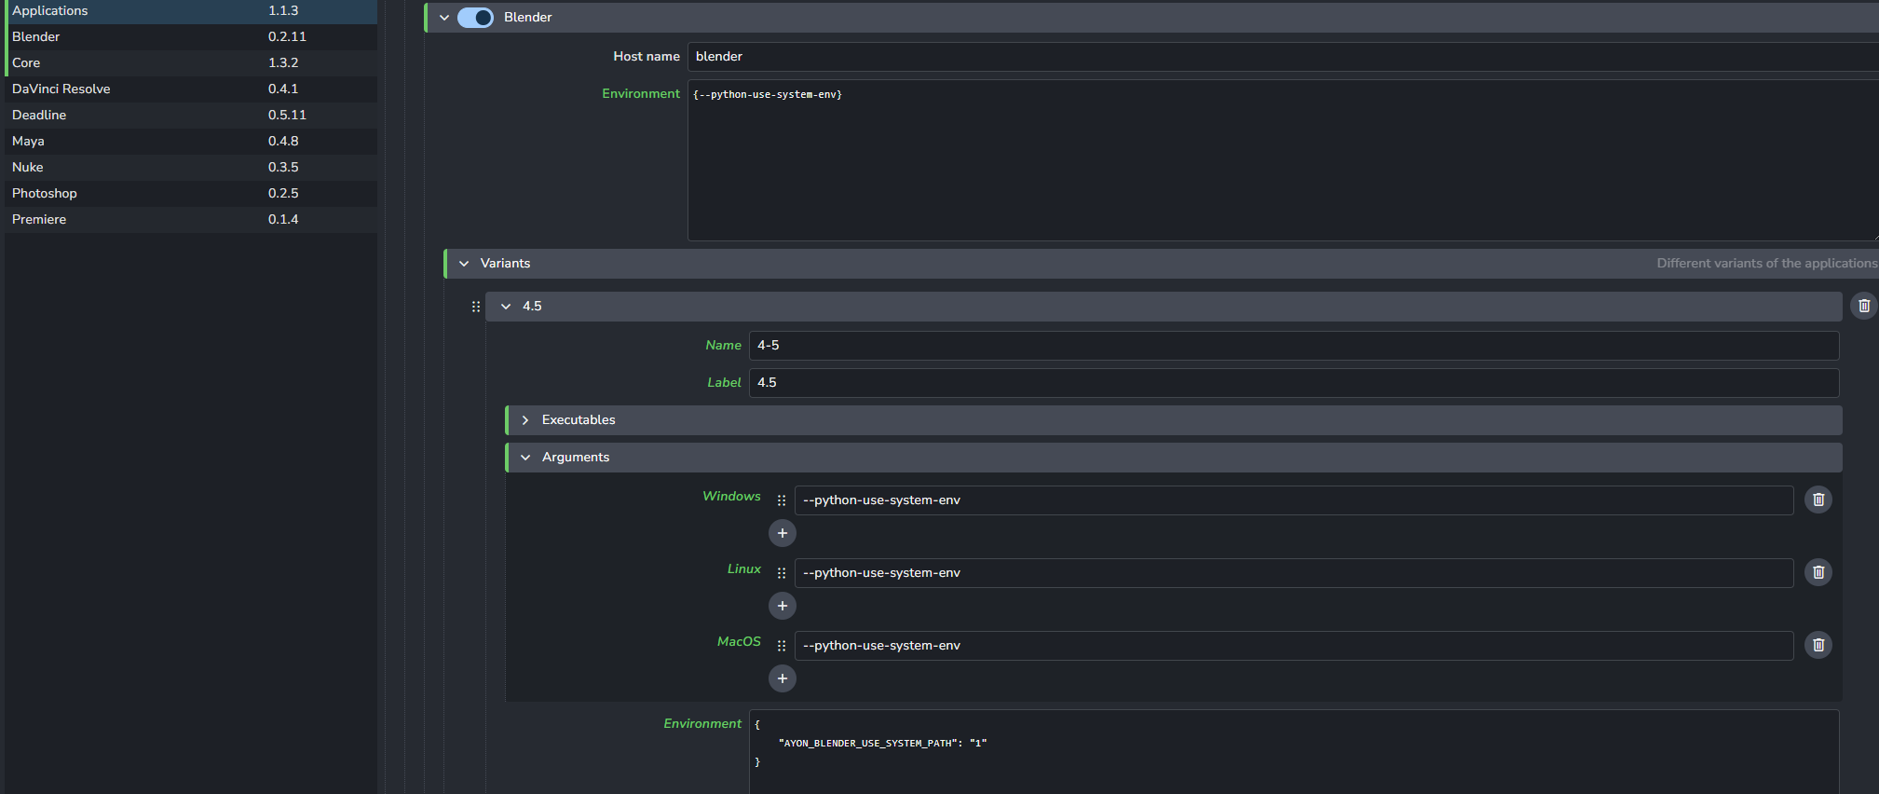The width and height of the screenshot is (1879, 794).
Task: Click the drag handle of 4.5 variant
Action: click(475, 307)
